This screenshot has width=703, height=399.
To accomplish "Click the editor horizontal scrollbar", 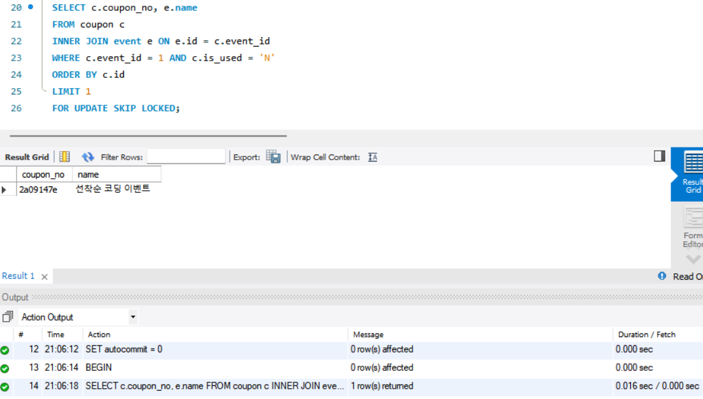I will click(x=148, y=135).
